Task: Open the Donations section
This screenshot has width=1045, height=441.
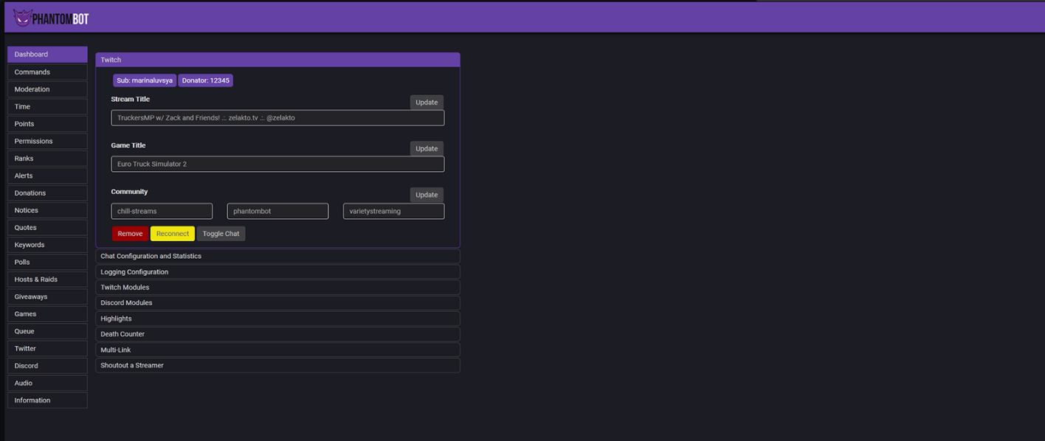Action: pyautogui.click(x=47, y=193)
